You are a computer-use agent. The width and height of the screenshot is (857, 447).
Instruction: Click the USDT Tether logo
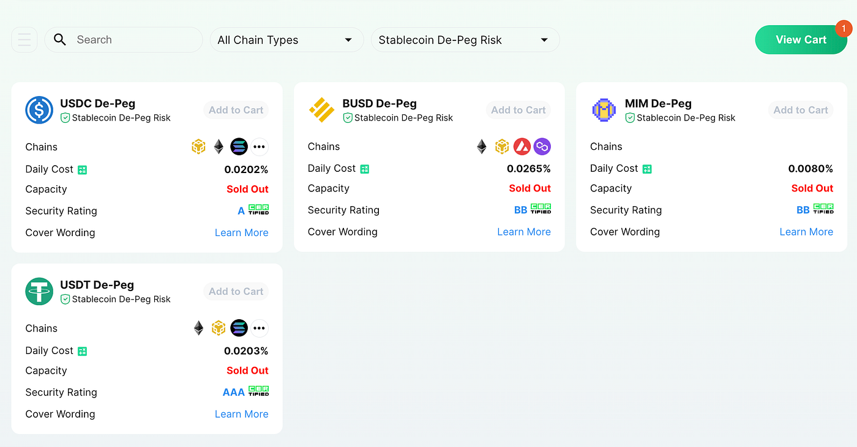pyautogui.click(x=39, y=291)
